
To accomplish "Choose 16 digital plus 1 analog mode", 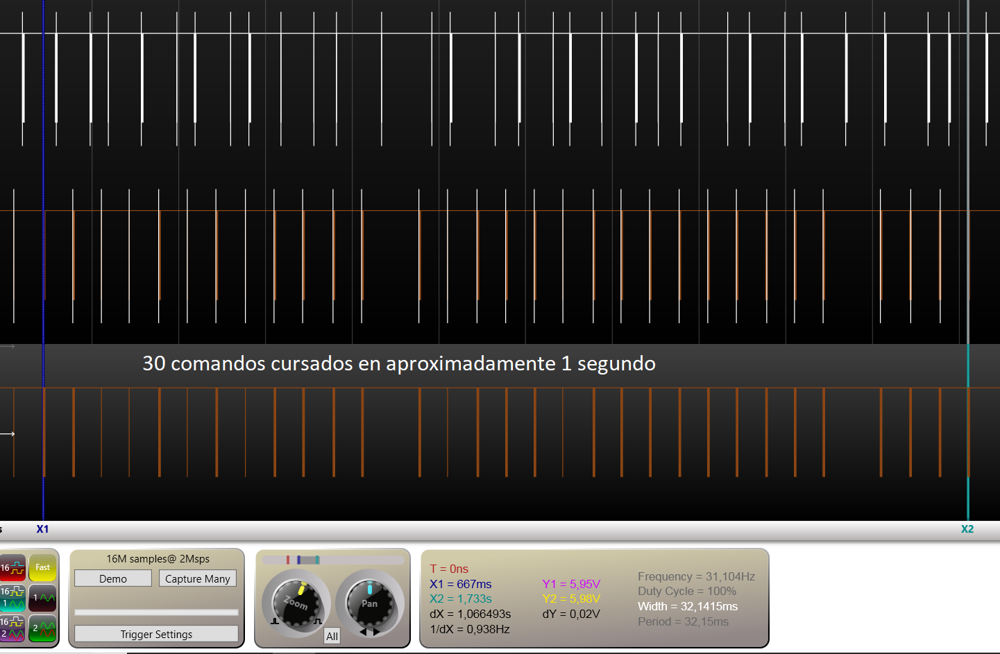I will pyautogui.click(x=12, y=598).
